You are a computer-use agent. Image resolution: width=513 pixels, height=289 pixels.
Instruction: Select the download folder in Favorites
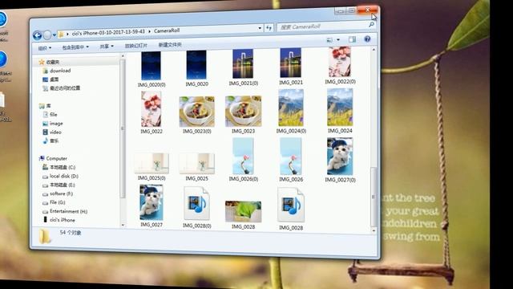(56, 71)
